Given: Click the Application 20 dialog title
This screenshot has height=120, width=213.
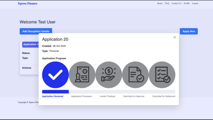Looking at the screenshot, I should click(x=55, y=39).
